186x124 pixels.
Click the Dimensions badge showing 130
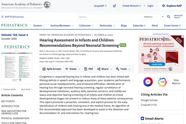click(x=162, y=82)
